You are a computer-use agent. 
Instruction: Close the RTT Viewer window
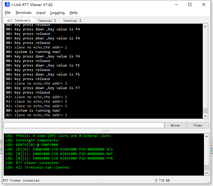pyautogui.click(x=204, y=5)
